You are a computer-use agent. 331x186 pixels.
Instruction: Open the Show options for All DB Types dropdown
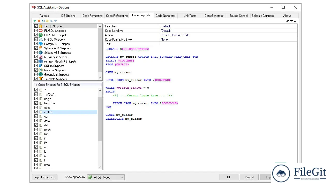[106, 177]
